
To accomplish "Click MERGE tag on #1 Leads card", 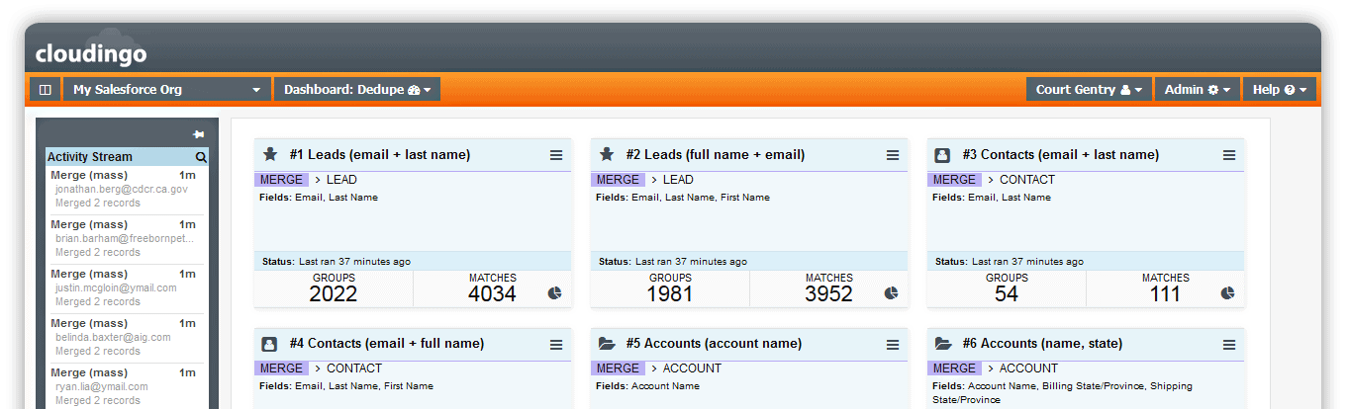I will [x=282, y=180].
